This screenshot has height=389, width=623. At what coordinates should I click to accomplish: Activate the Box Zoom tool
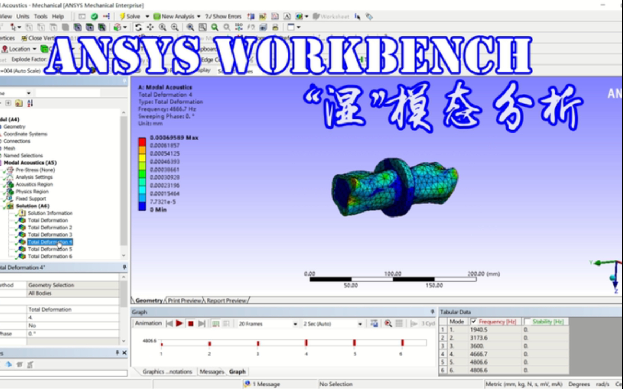[175, 27]
